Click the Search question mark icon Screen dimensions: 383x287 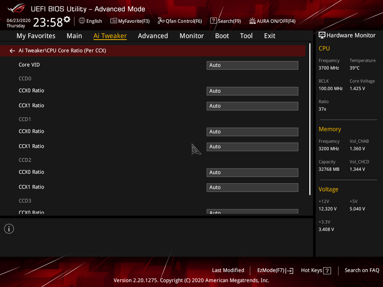click(213, 21)
